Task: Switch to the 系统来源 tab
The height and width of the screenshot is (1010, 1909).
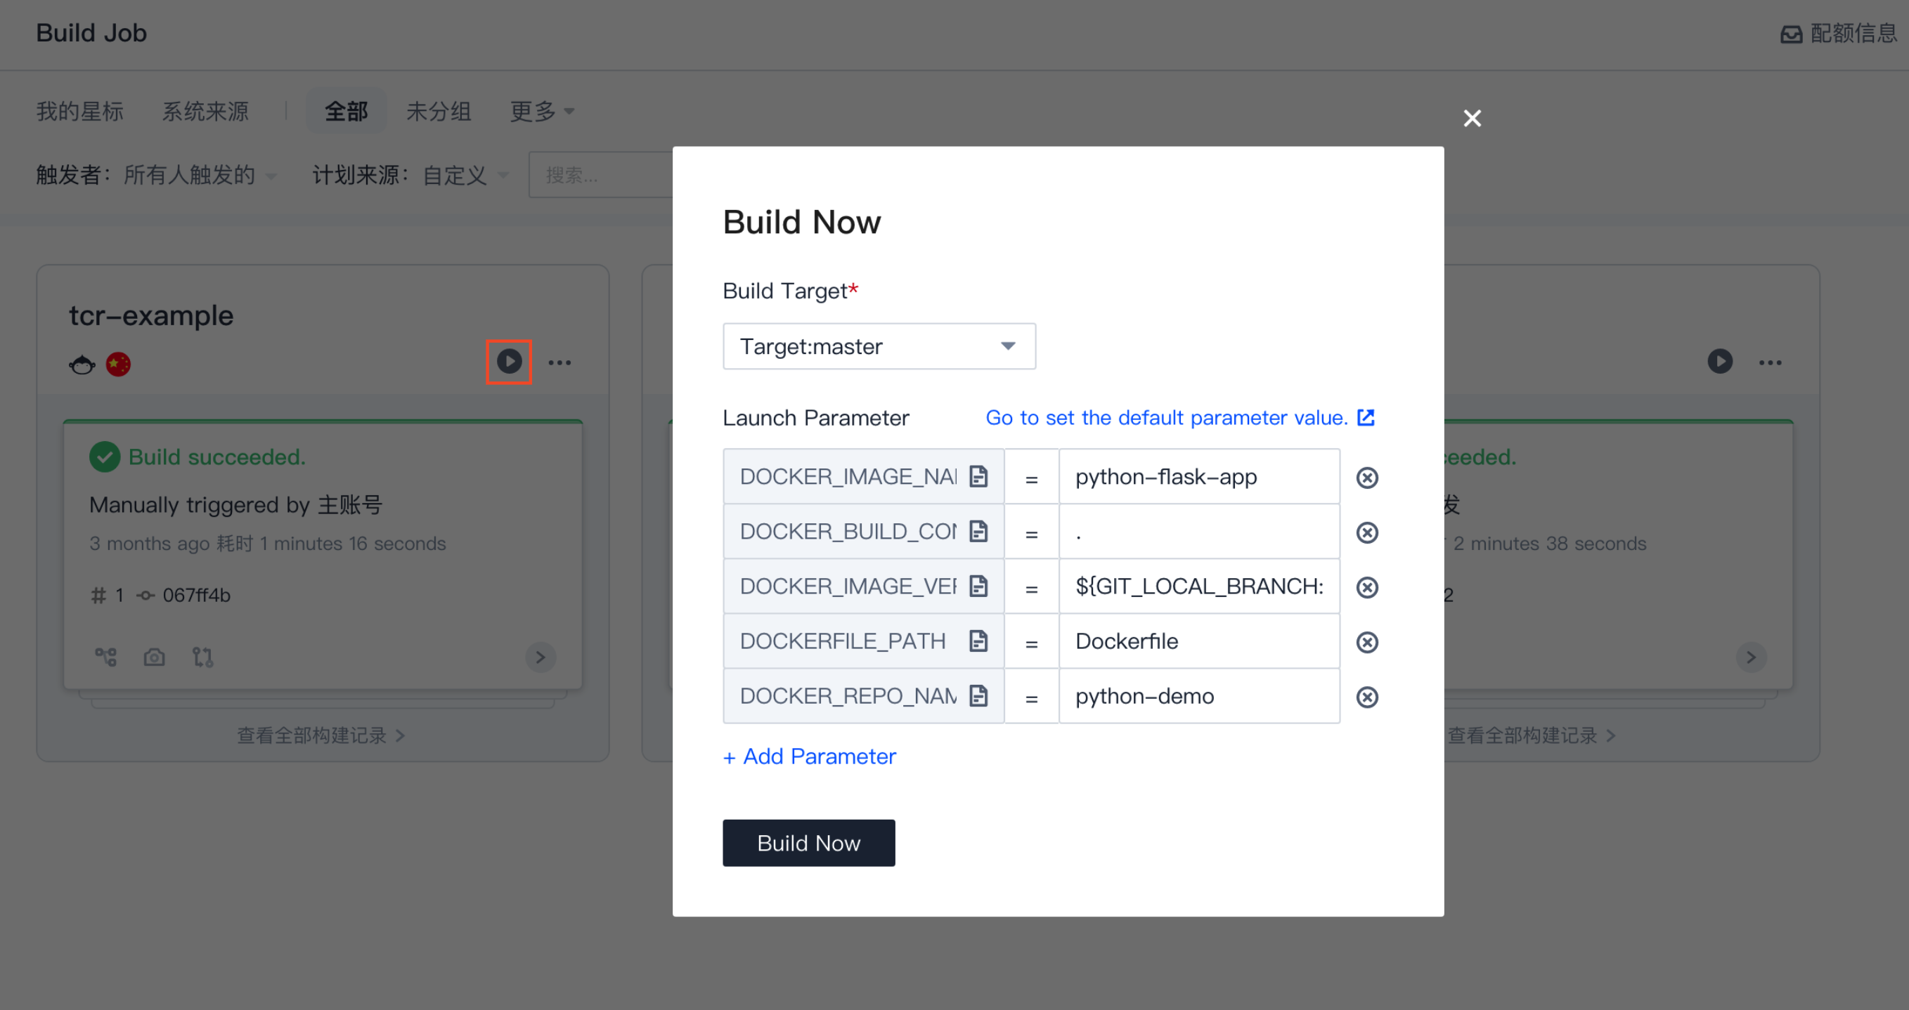Action: coord(205,111)
